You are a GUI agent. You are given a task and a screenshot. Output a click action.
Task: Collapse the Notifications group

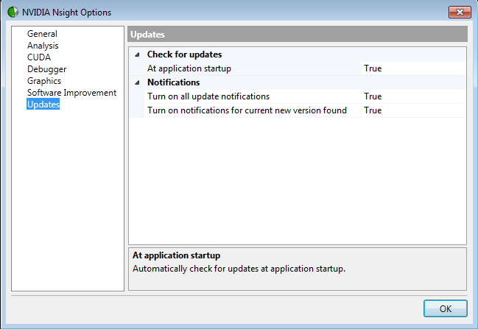click(137, 82)
